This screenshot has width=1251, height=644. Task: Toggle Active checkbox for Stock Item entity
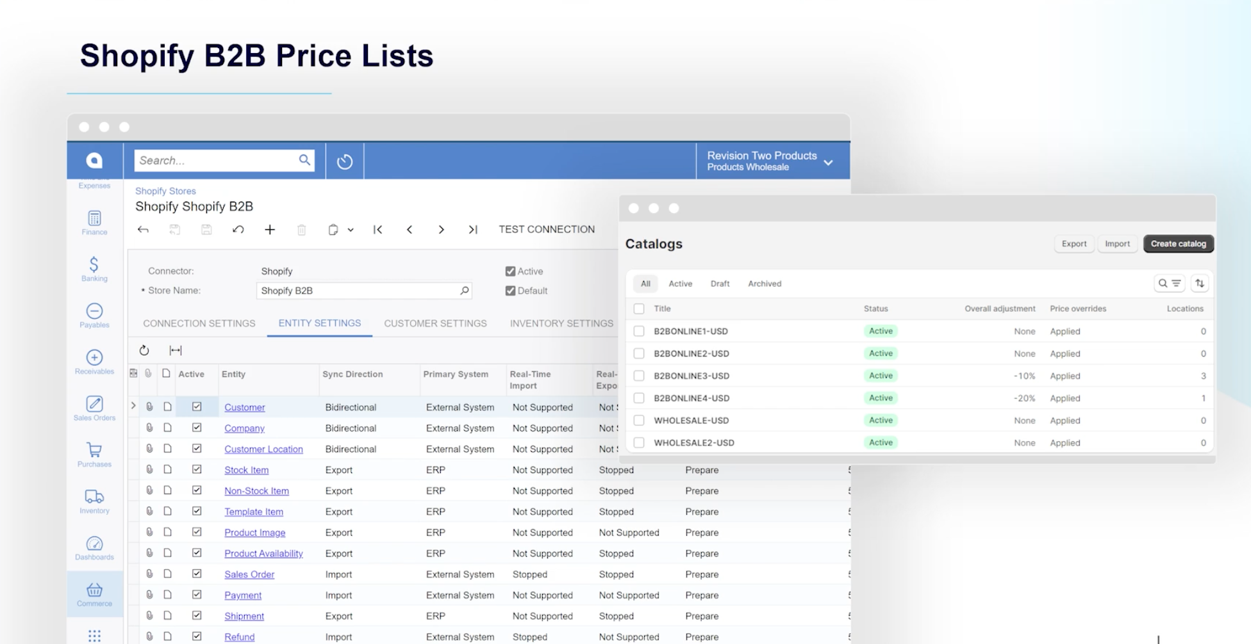pyautogui.click(x=197, y=469)
